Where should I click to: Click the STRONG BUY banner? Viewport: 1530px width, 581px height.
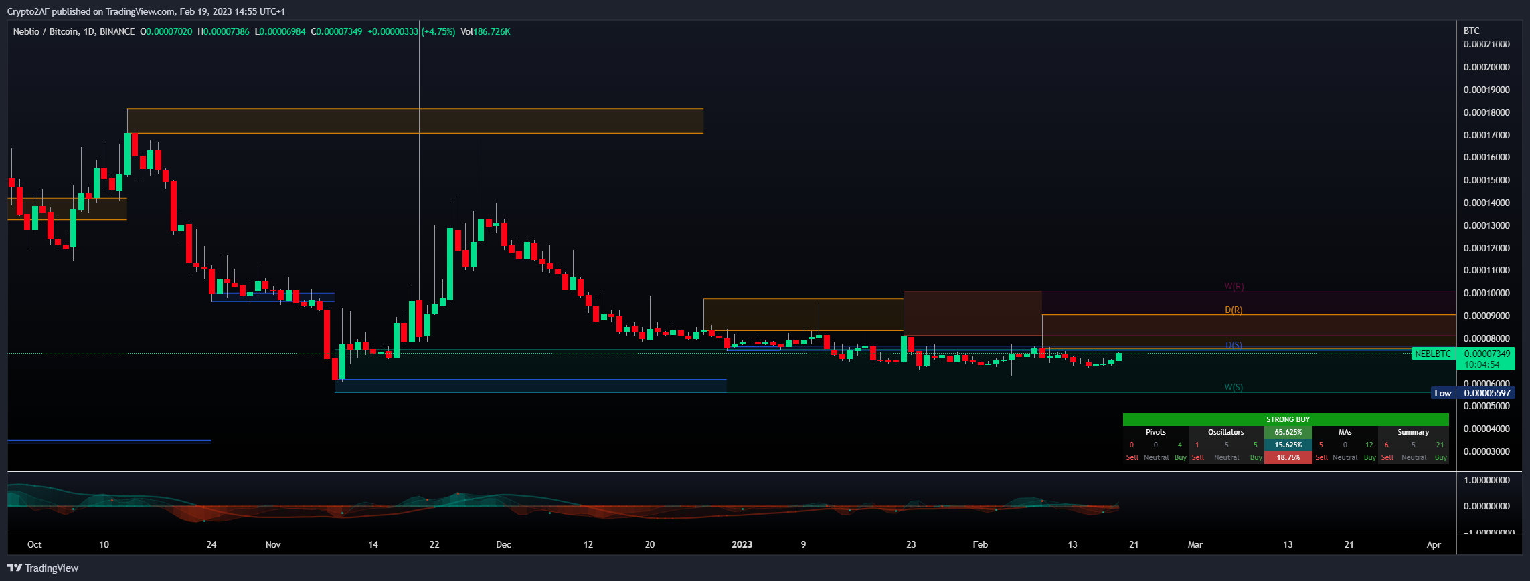click(x=1286, y=419)
